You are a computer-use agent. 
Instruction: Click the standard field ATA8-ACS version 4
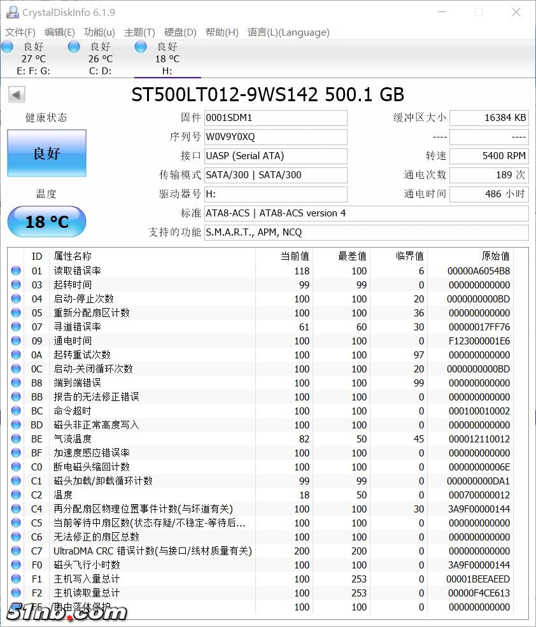[x=367, y=213]
